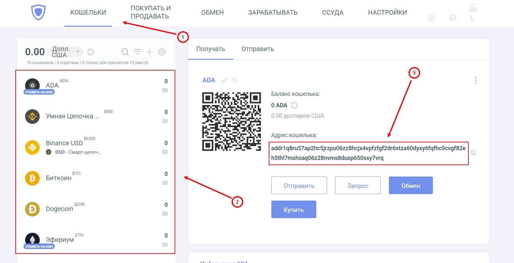This screenshot has height=263, width=514.
Task: Toggle dark mode moon icon
Action: pos(473,18)
